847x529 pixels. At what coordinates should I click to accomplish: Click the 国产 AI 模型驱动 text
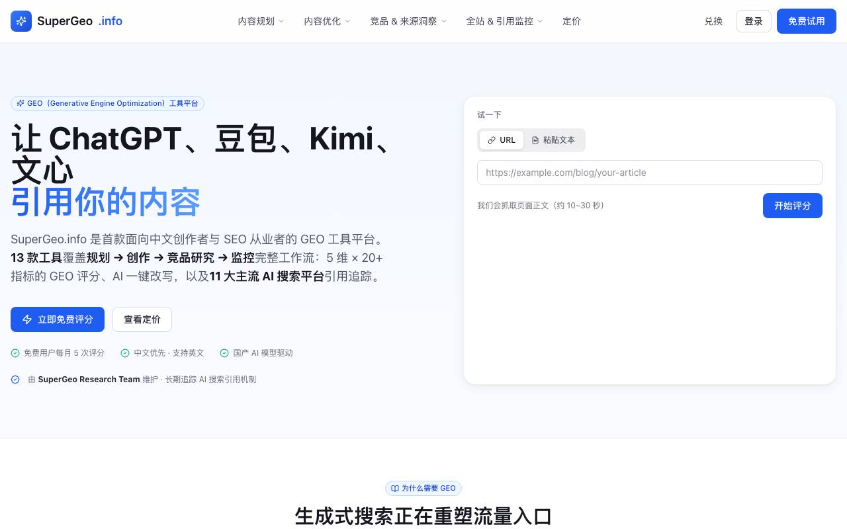pyautogui.click(x=263, y=353)
